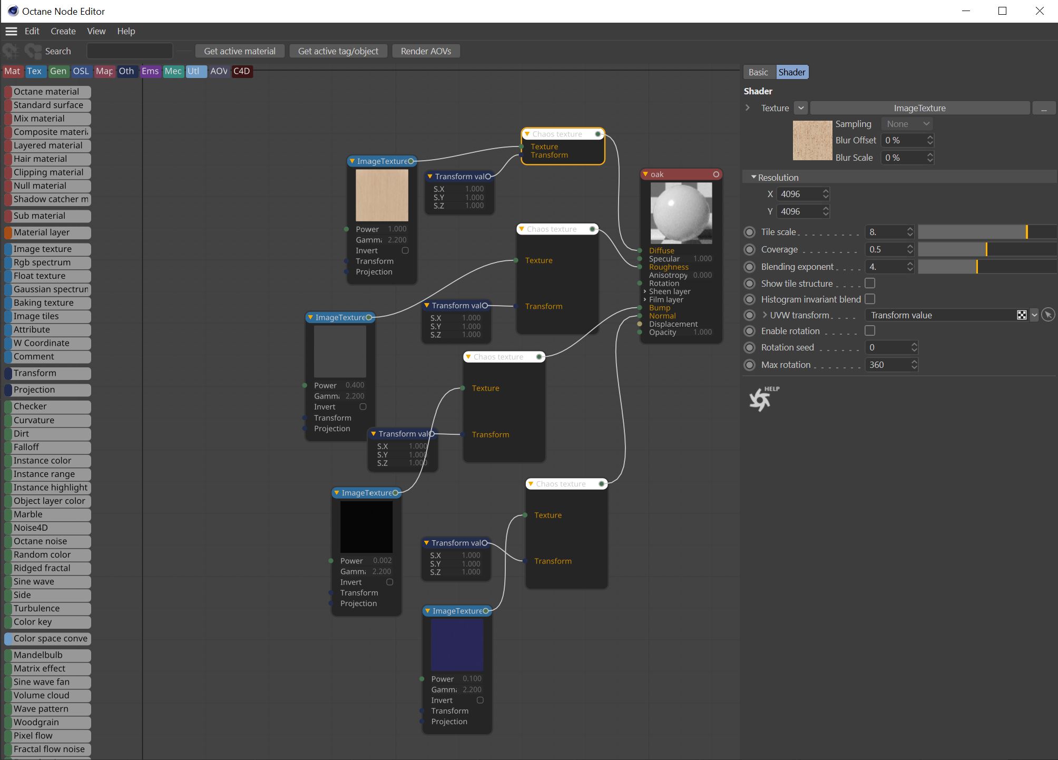This screenshot has height=760, width=1058.
Task: Click the checkerboard icon in Transform value field
Action: click(1022, 315)
